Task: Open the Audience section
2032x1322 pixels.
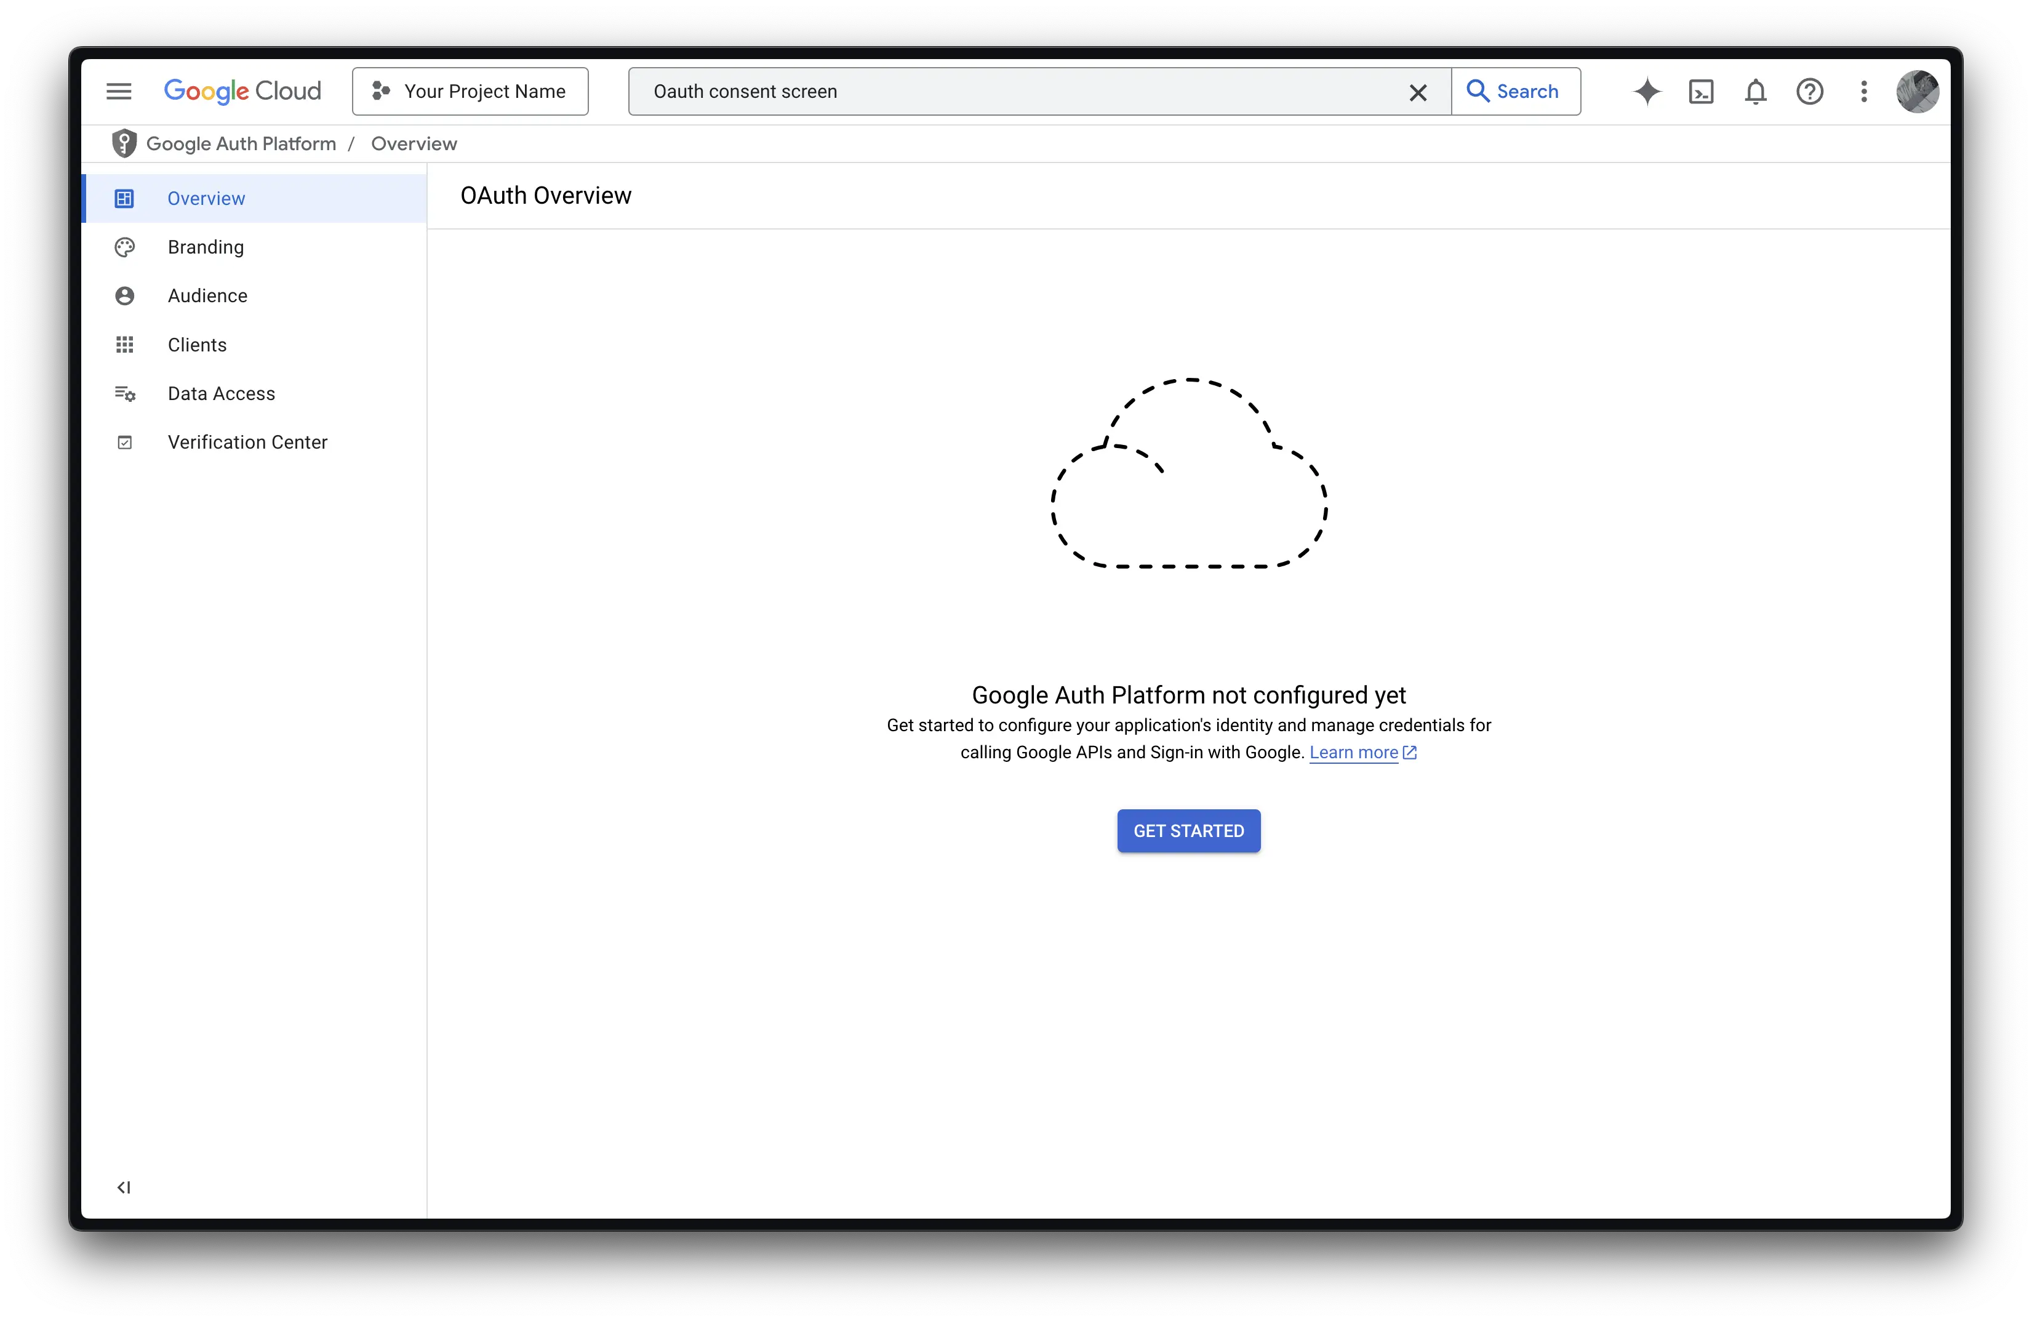Action: [x=254, y=295]
